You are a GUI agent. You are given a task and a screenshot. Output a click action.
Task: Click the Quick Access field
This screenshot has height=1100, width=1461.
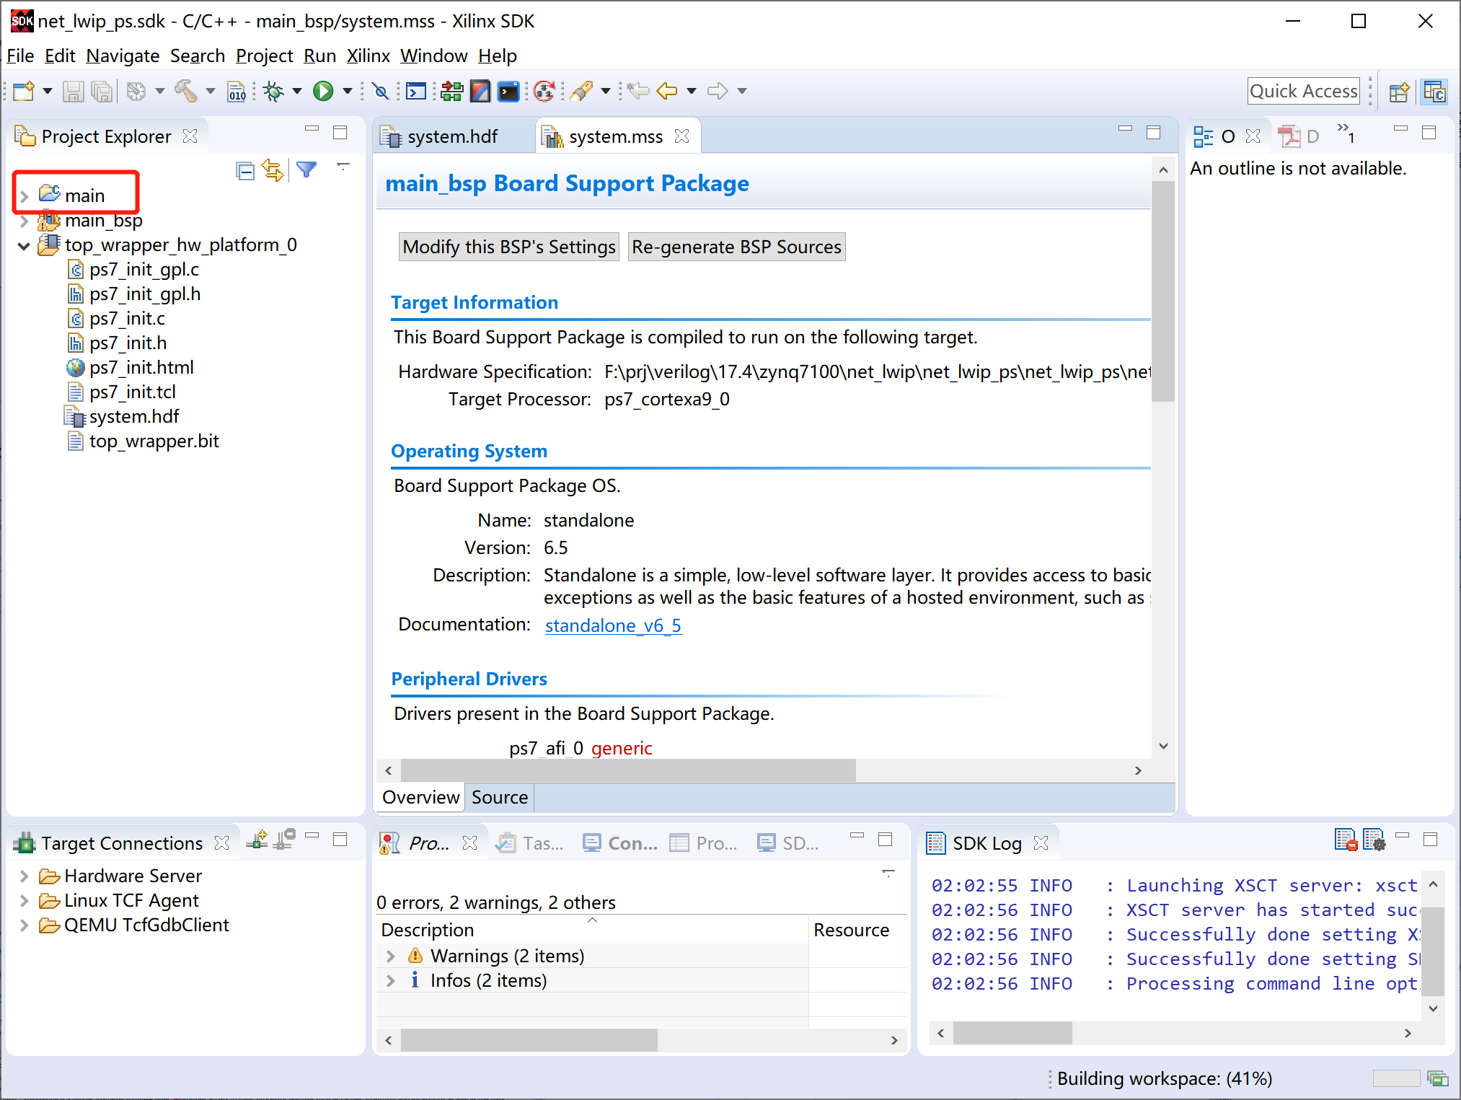point(1304,92)
